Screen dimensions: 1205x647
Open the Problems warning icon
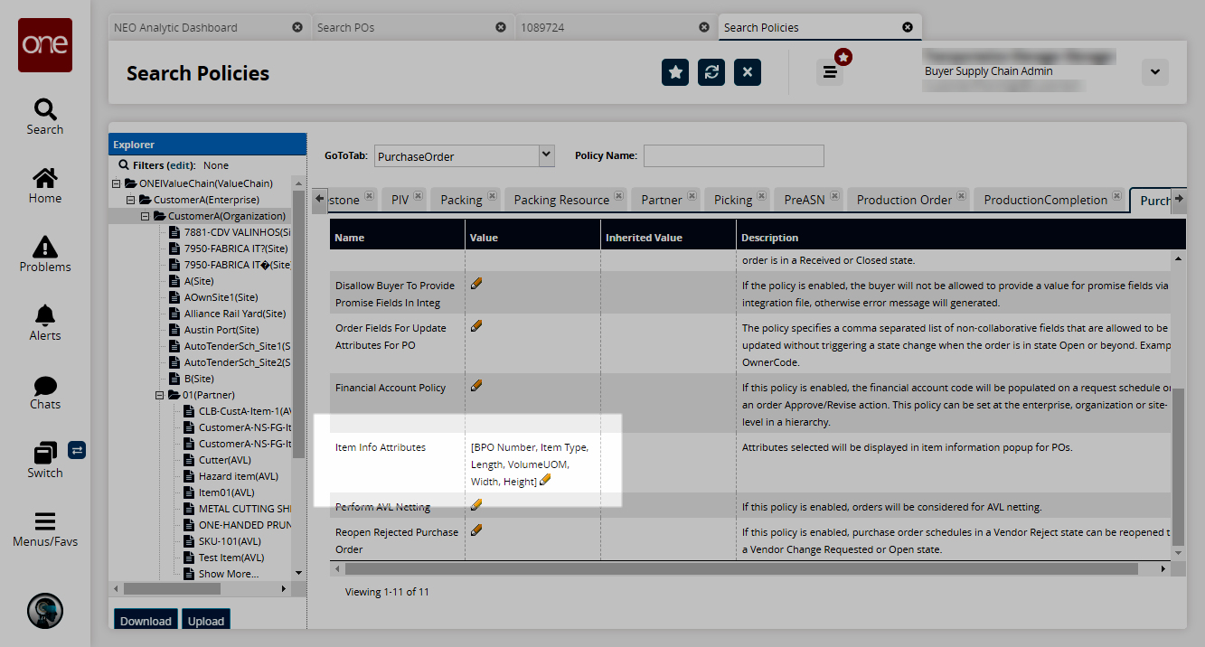click(x=44, y=247)
